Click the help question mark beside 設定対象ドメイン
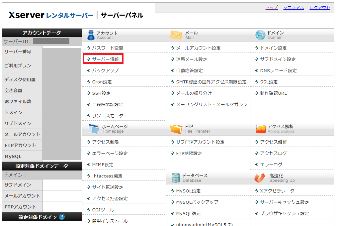Viewport: 338px width, 226px height. [x=62, y=217]
